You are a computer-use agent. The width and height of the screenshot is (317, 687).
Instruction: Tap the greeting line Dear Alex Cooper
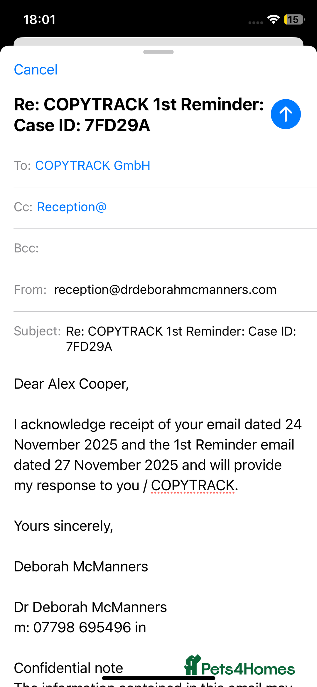(x=71, y=384)
